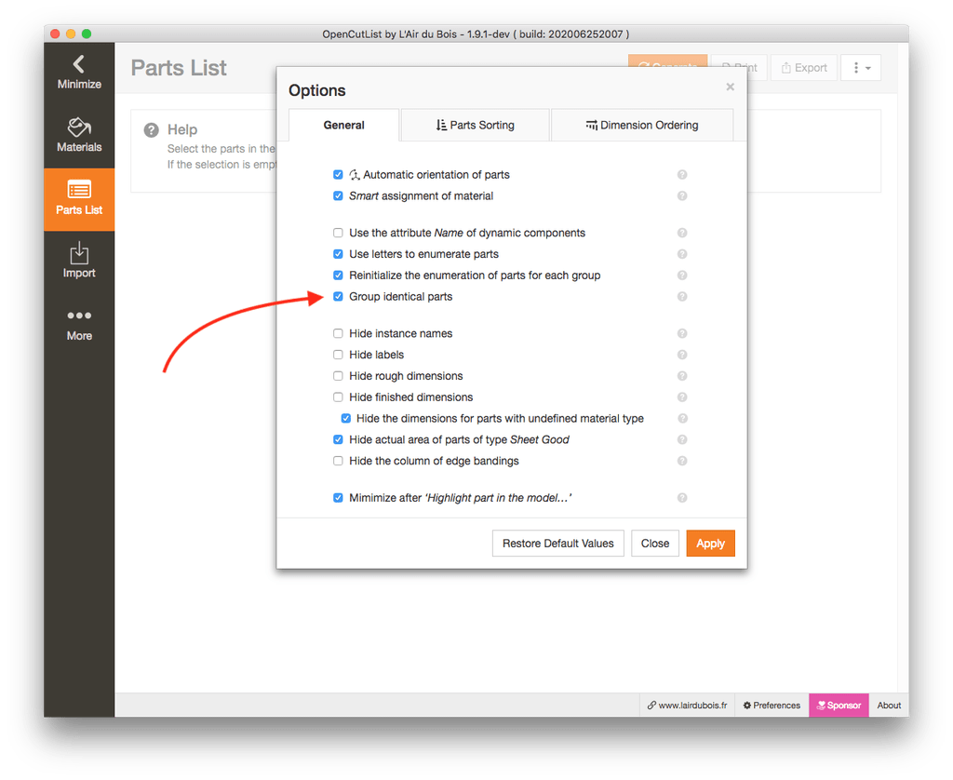Screen dimensions: 953x780
Task: Click the green macOS zoom window button
Action: coord(87,34)
